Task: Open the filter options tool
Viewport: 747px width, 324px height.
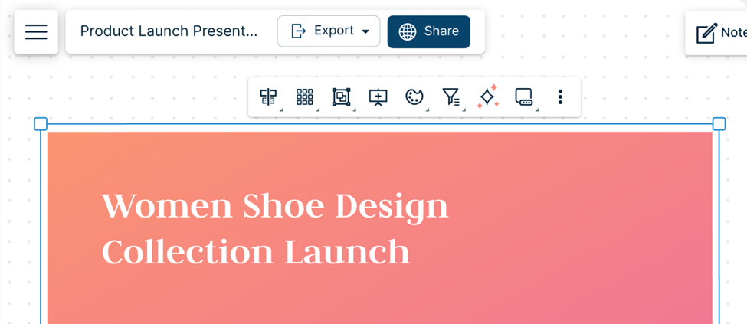Action: [451, 97]
